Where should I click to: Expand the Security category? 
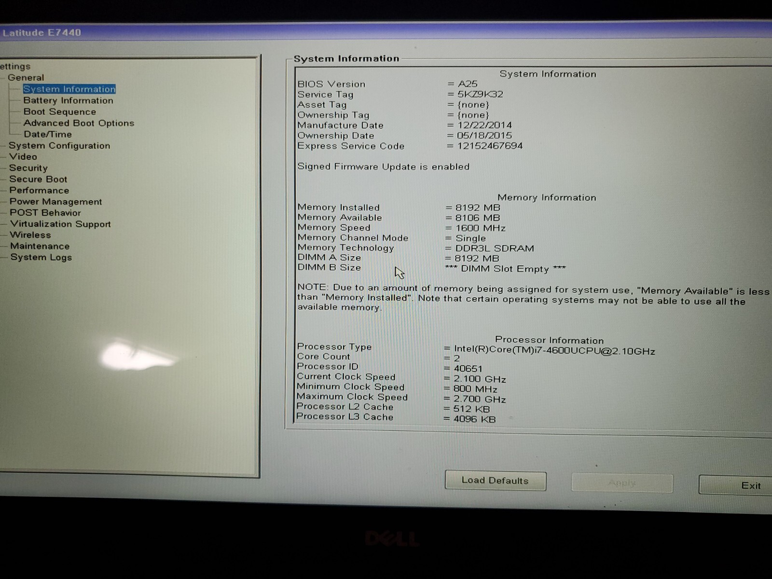[x=28, y=168]
